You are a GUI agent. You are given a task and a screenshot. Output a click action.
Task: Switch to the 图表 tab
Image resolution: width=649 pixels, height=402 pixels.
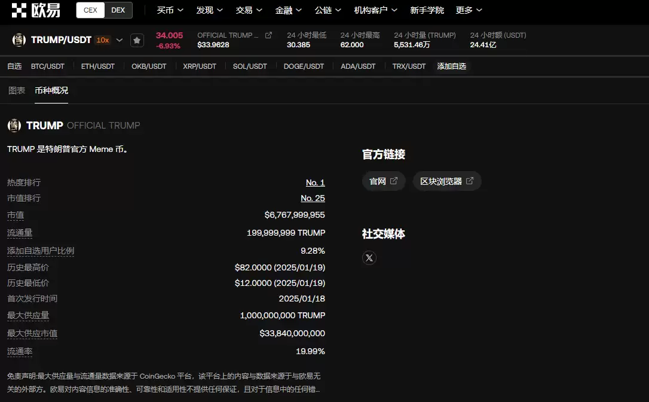pyautogui.click(x=17, y=90)
